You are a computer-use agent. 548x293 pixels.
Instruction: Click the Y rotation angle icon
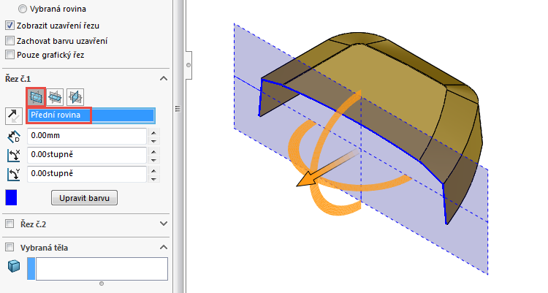click(14, 174)
